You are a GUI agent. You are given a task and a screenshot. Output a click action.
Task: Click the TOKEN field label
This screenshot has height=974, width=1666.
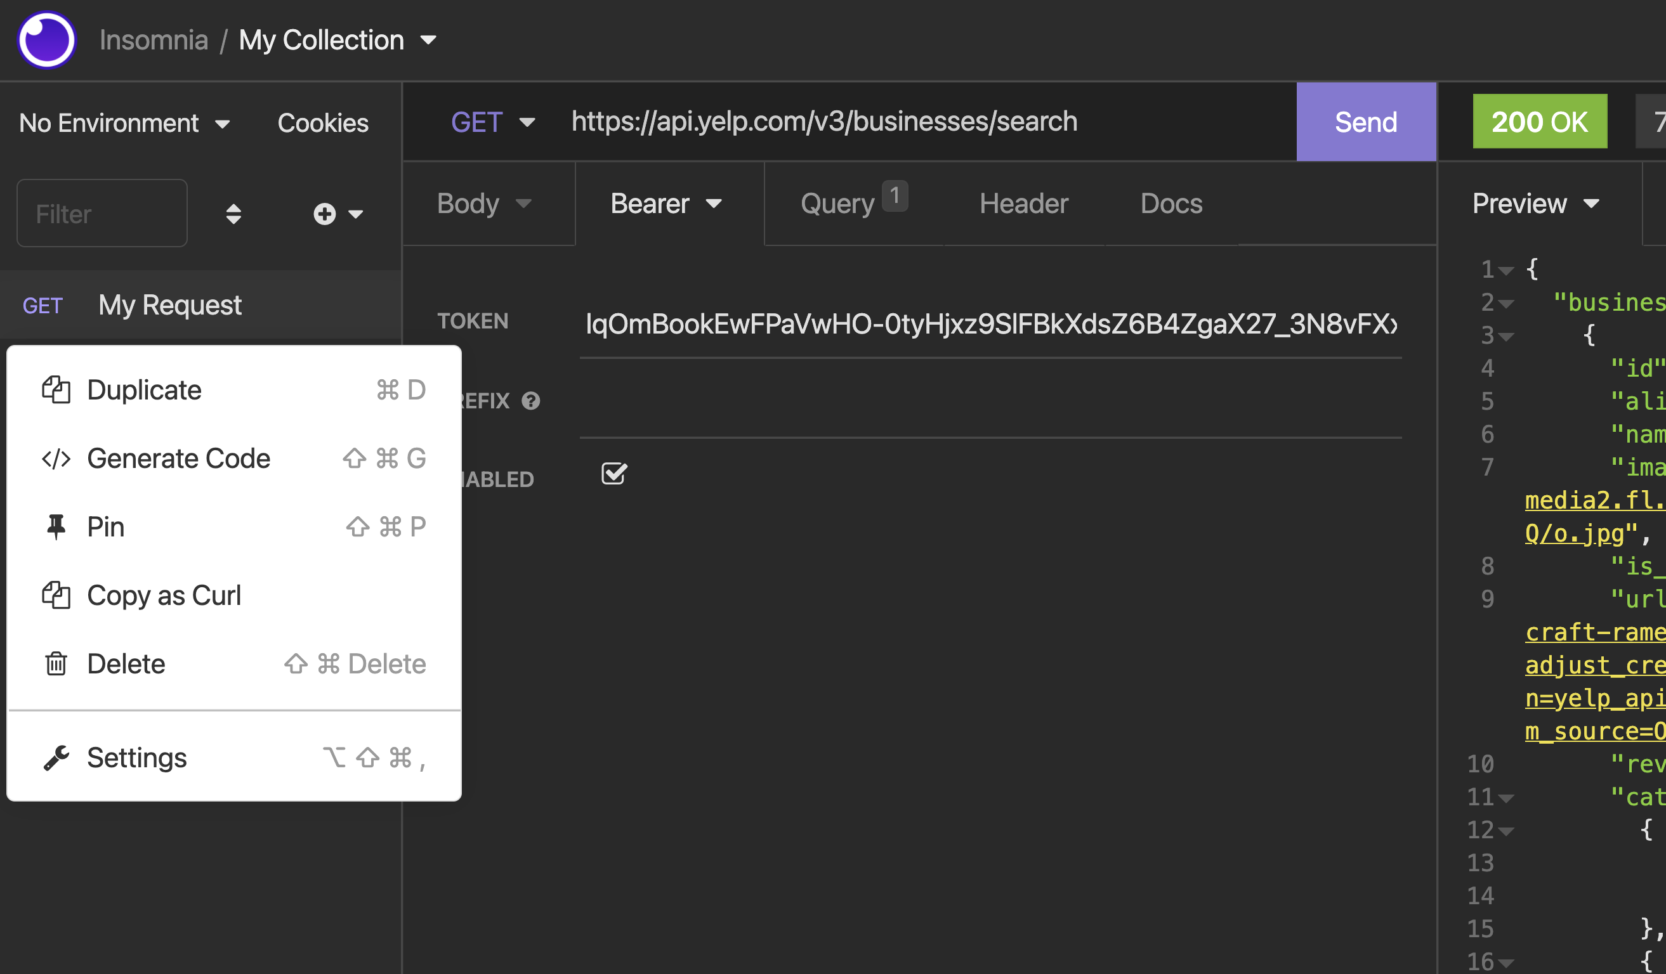click(473, 321)
